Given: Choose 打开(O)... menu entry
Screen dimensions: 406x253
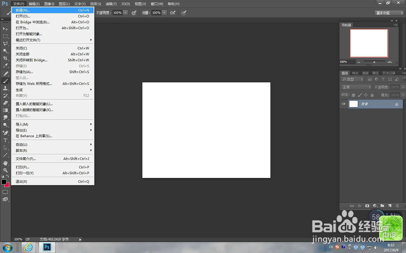Looking at the screenshot, I should 53,16.
